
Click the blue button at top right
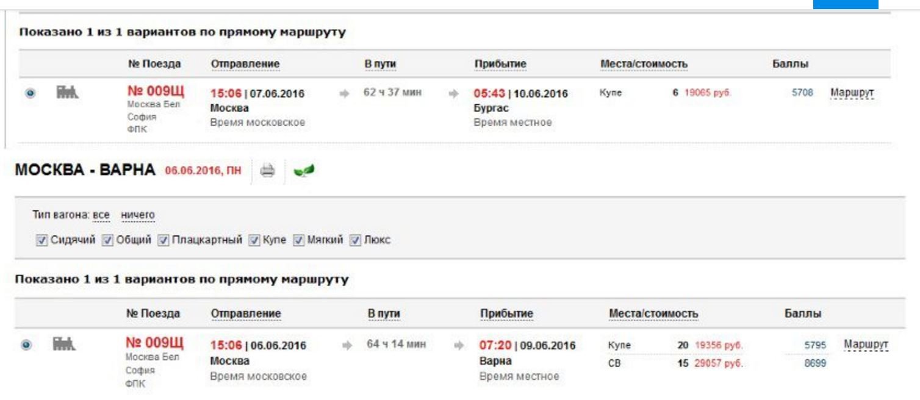coord(845,4)
